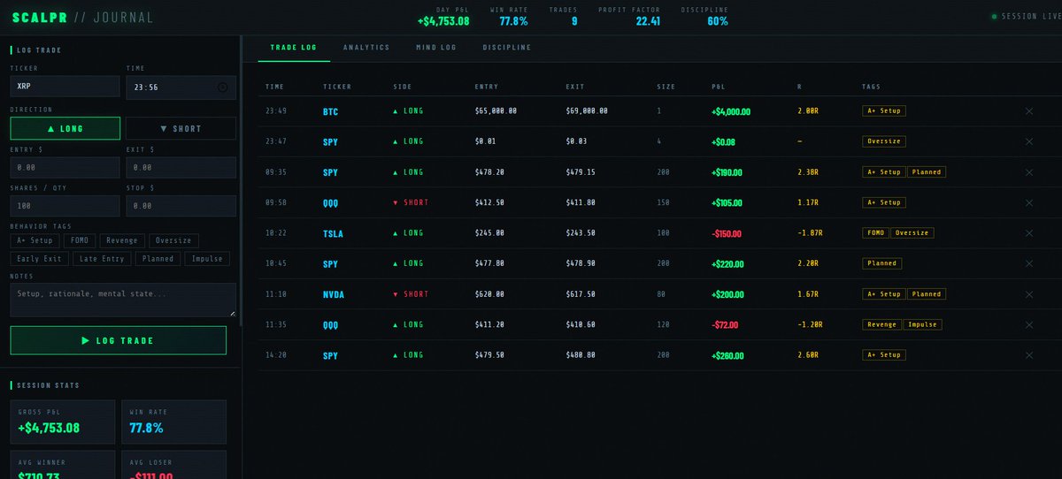Click the Impulse tag in QQQ row

click(922, 324)
